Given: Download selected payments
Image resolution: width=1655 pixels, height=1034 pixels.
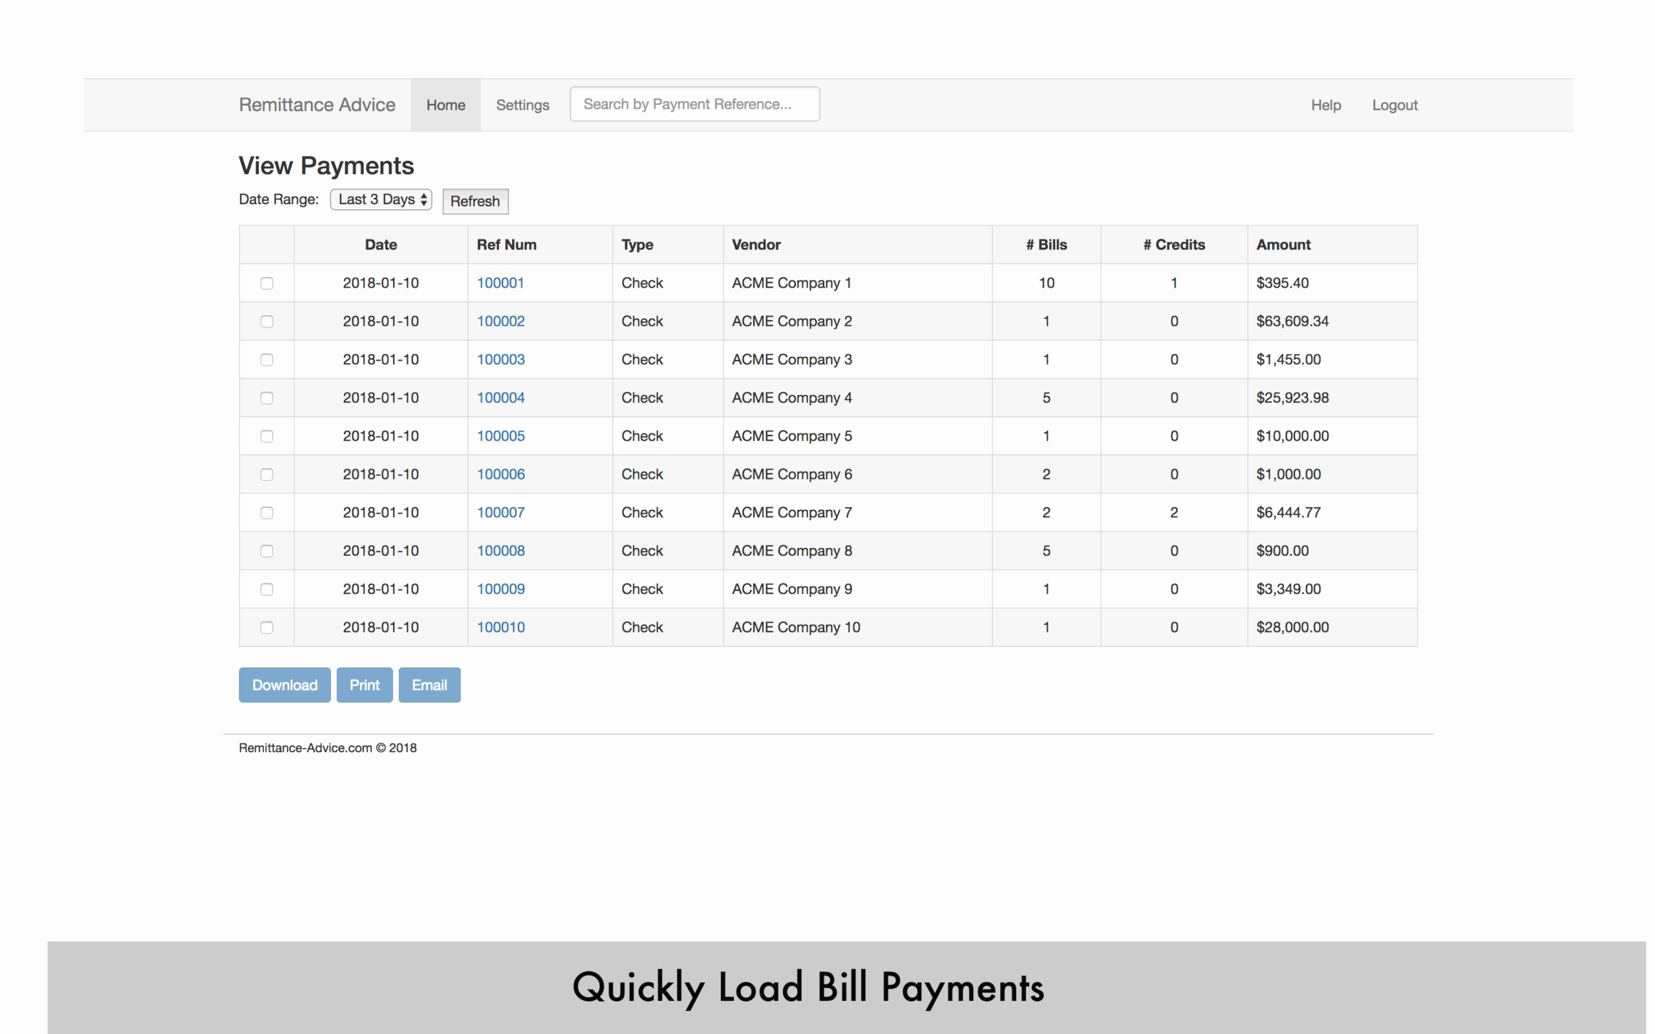Looking at the screenshot, I should point(284,685).
